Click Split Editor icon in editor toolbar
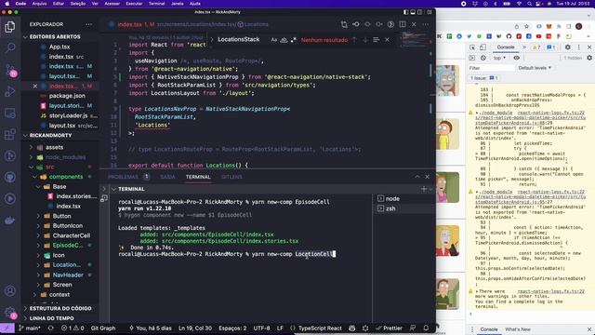Image resolution: width=595 pixels, height=335 pixels. [403, 24]
